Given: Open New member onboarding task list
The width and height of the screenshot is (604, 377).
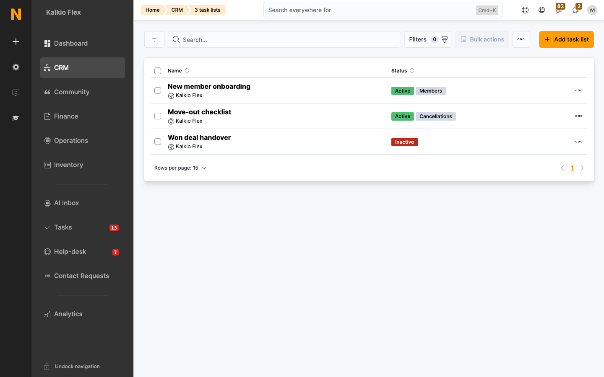Looking at the screenshot, I should tap(209, 86).
